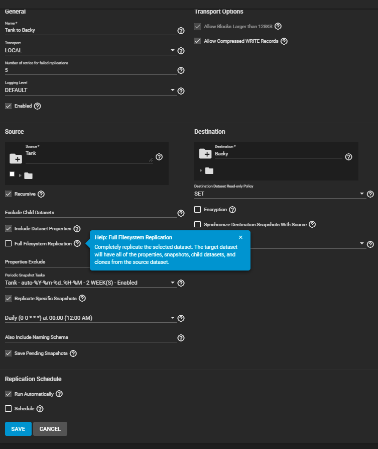378x449 pixels.
Task: Enable the Encryption checkbox
Action: [x=198, y=209]
